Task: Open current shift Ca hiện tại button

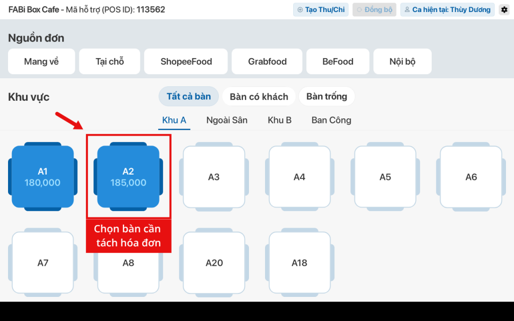Action: 447,10
